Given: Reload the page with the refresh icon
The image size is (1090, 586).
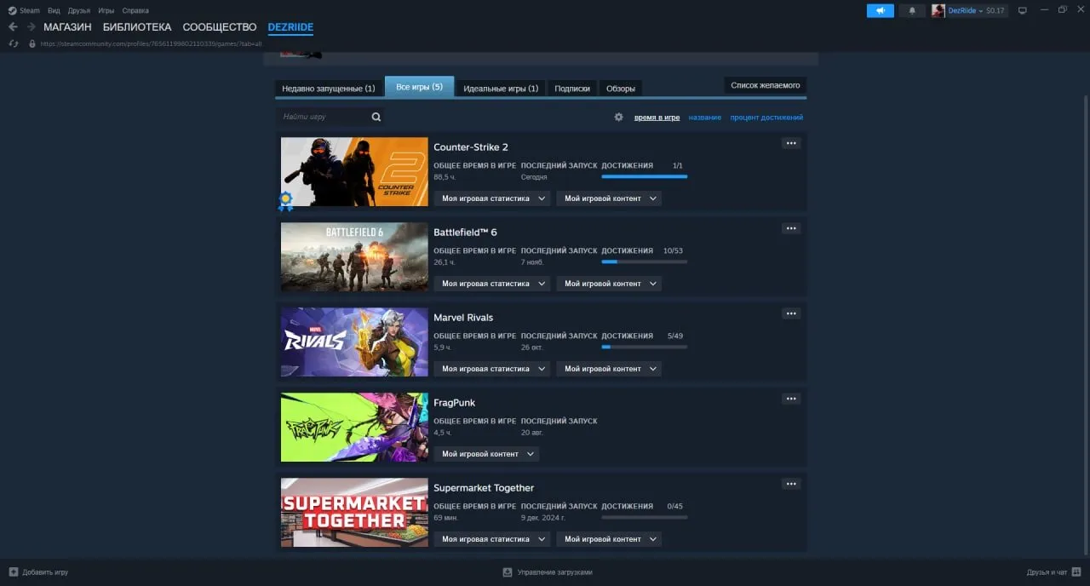Looking at the screenshot, I should coord(14,43).
